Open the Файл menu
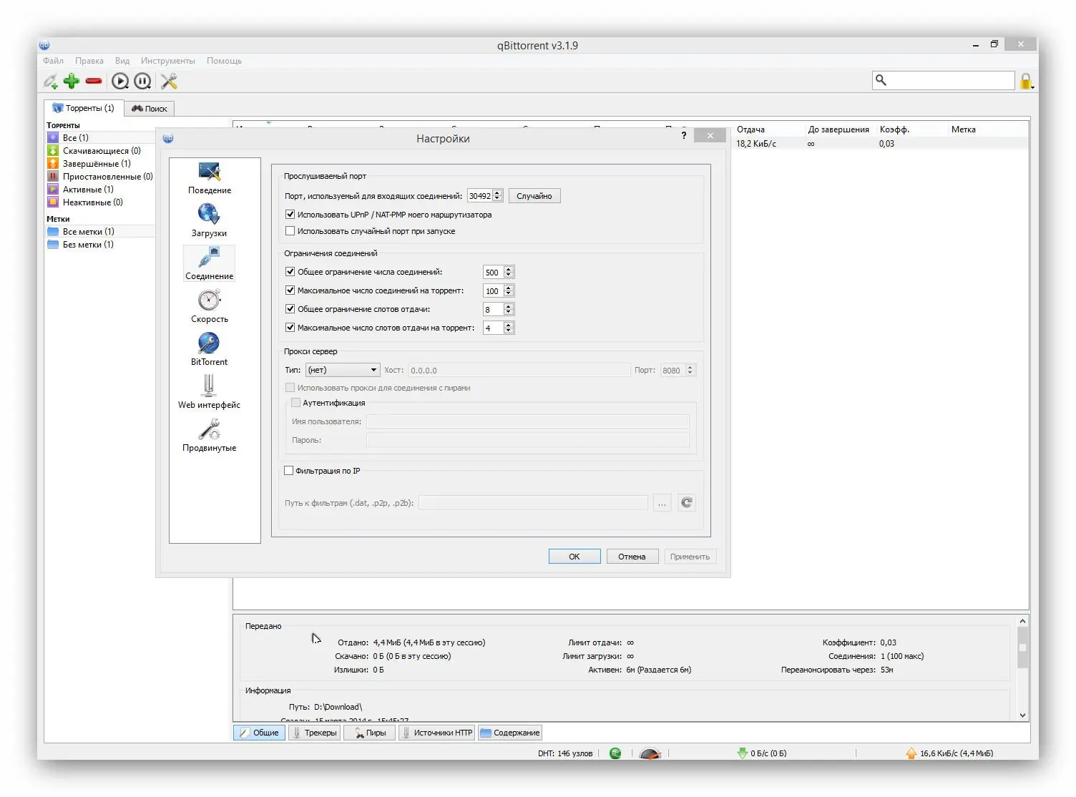Viewport: 1076px width, 797px height. coord(53,61)
